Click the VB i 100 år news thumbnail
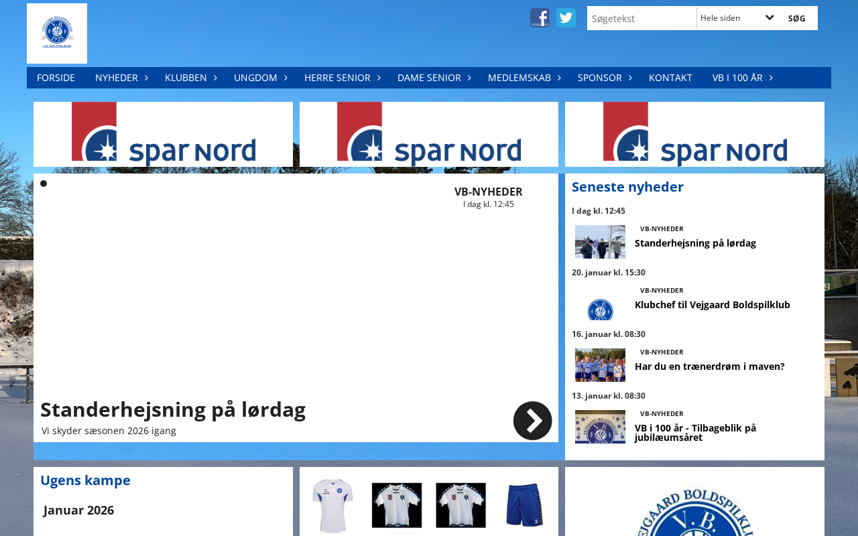 (600, 427)
